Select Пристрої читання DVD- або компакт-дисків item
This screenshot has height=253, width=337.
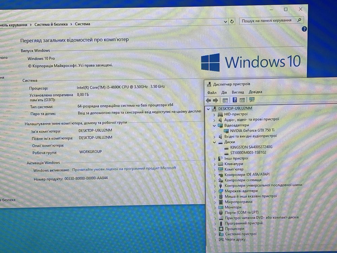click(262, 218)
